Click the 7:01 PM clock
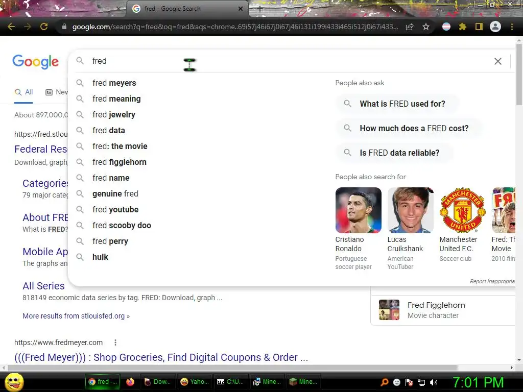 point(478,382)
